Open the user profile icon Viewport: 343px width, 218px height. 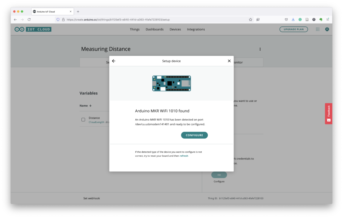click(x=327, y=29)
